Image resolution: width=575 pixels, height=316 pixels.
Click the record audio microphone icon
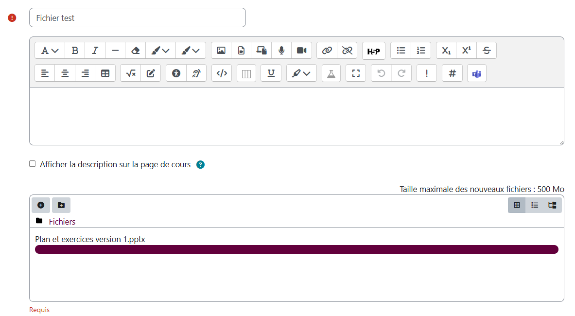click(281, 50)
